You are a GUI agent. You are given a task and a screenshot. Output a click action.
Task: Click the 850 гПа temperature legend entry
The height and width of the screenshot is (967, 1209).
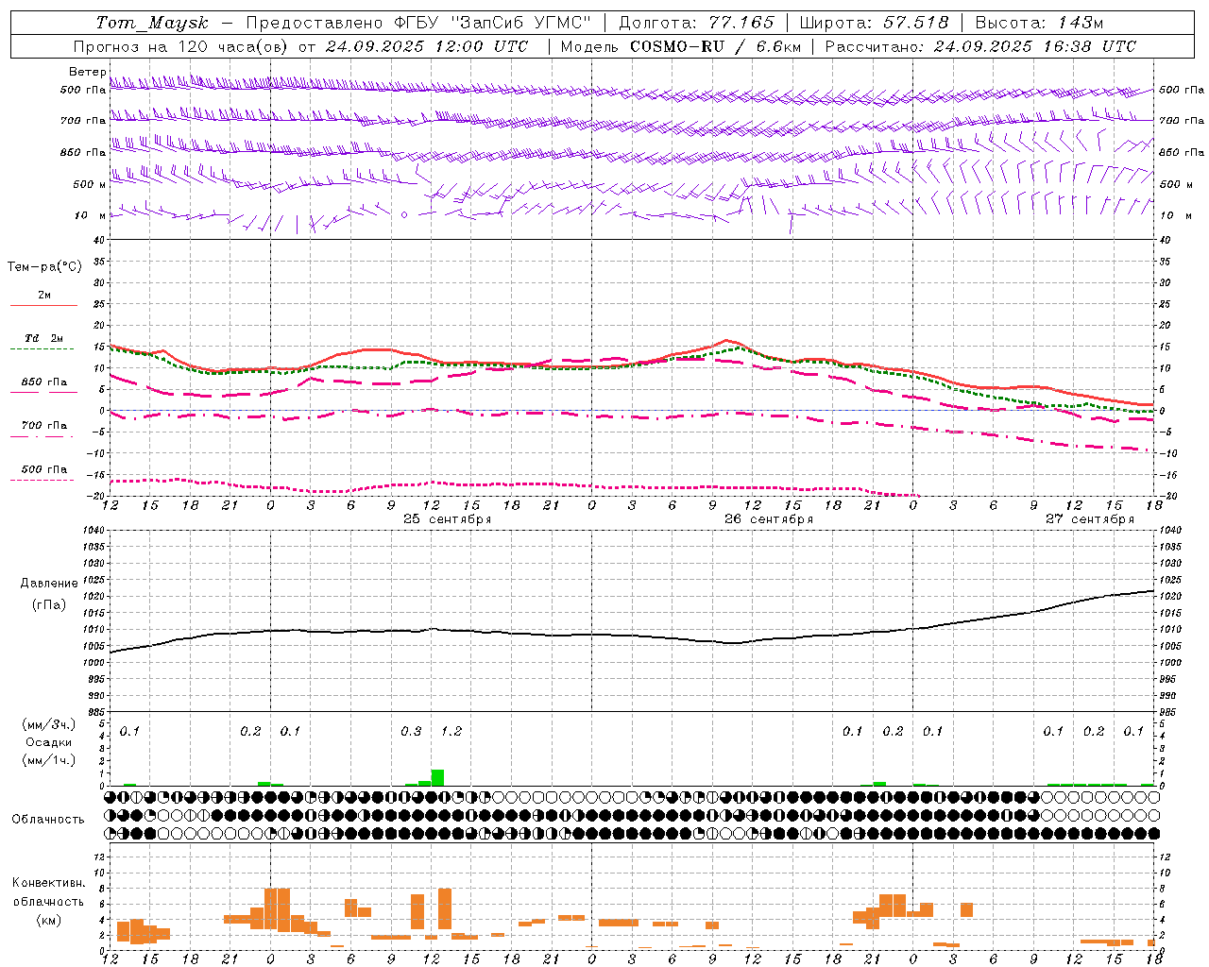coord(43,382)
